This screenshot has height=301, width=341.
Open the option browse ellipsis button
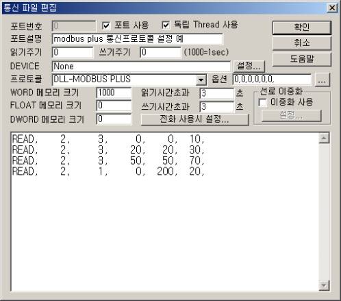pyautogui.click(x=323, y=80)
